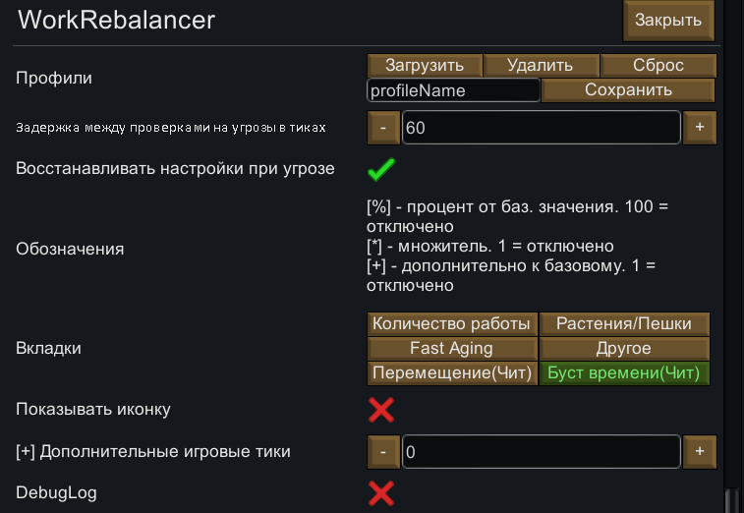Viewport: 744px width, 513px height.
Task: Focus the profileName text field
Action: point(453,90)
